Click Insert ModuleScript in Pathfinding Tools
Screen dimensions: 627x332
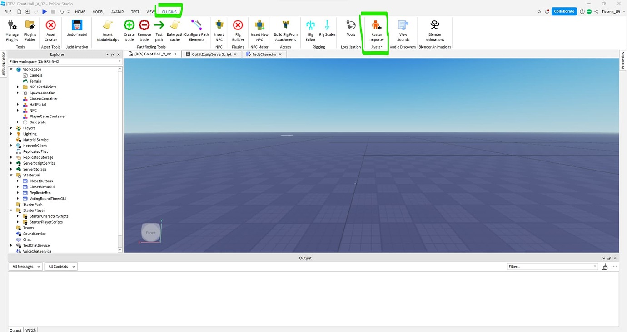pyautogui.click(x=108, y=30)
